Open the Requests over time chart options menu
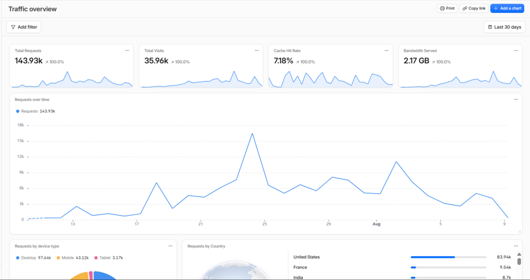 coord(516,99)
